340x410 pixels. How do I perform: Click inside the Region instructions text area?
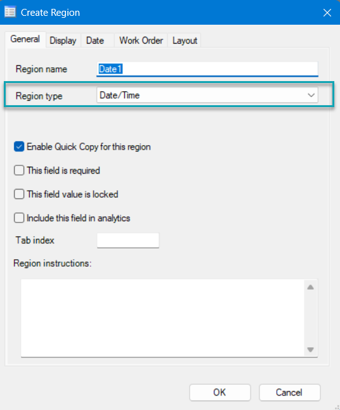point(162,317)
